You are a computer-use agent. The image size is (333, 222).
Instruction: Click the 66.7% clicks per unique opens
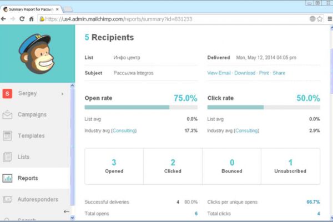(x=313, y=202)
